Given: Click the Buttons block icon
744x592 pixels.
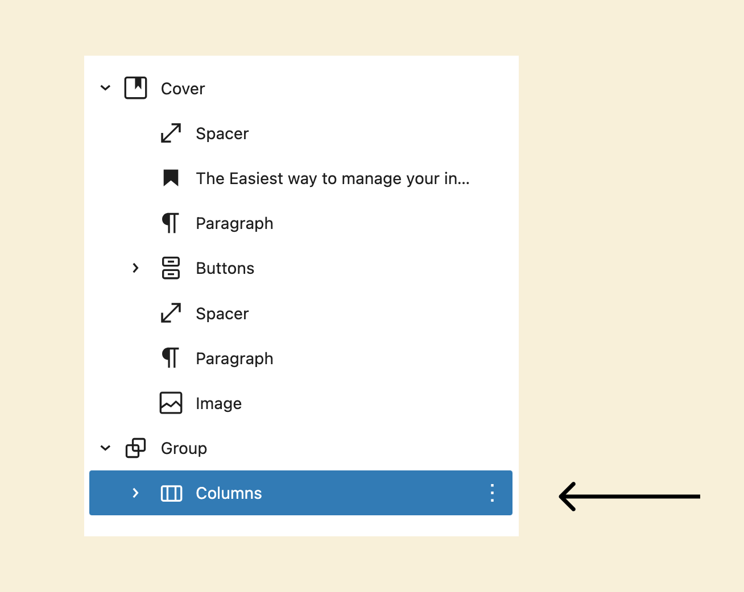Looking at the screenshot, I should [x=171, y=268].
